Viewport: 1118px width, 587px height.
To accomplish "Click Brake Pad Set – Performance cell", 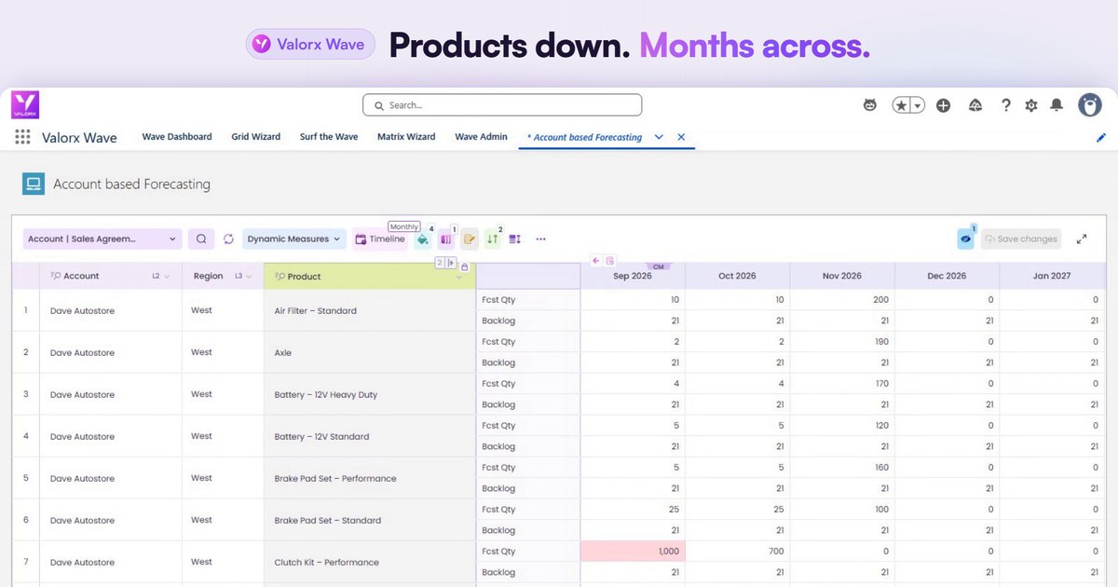I will pos(370,478).
